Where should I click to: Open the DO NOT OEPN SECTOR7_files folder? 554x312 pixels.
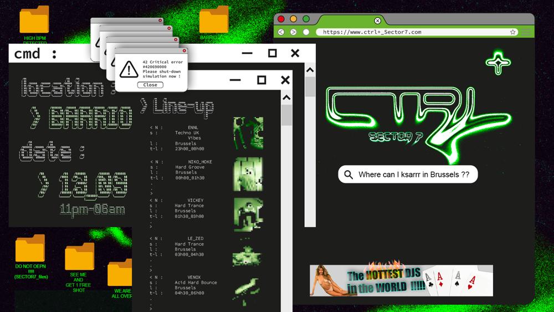[30, 248]
